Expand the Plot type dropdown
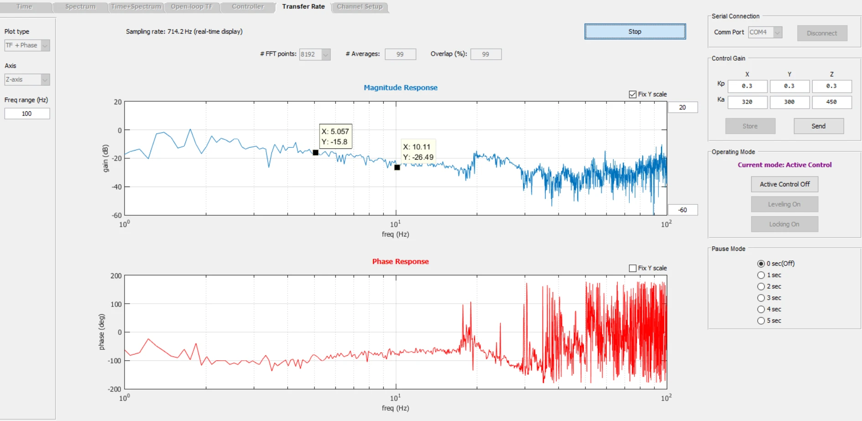Image resolution: width=862 pixels, height=421 pixels. pos(27,46)
